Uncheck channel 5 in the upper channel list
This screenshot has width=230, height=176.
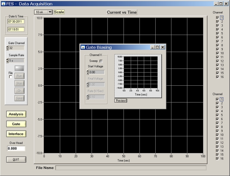[x=218, y=33]
